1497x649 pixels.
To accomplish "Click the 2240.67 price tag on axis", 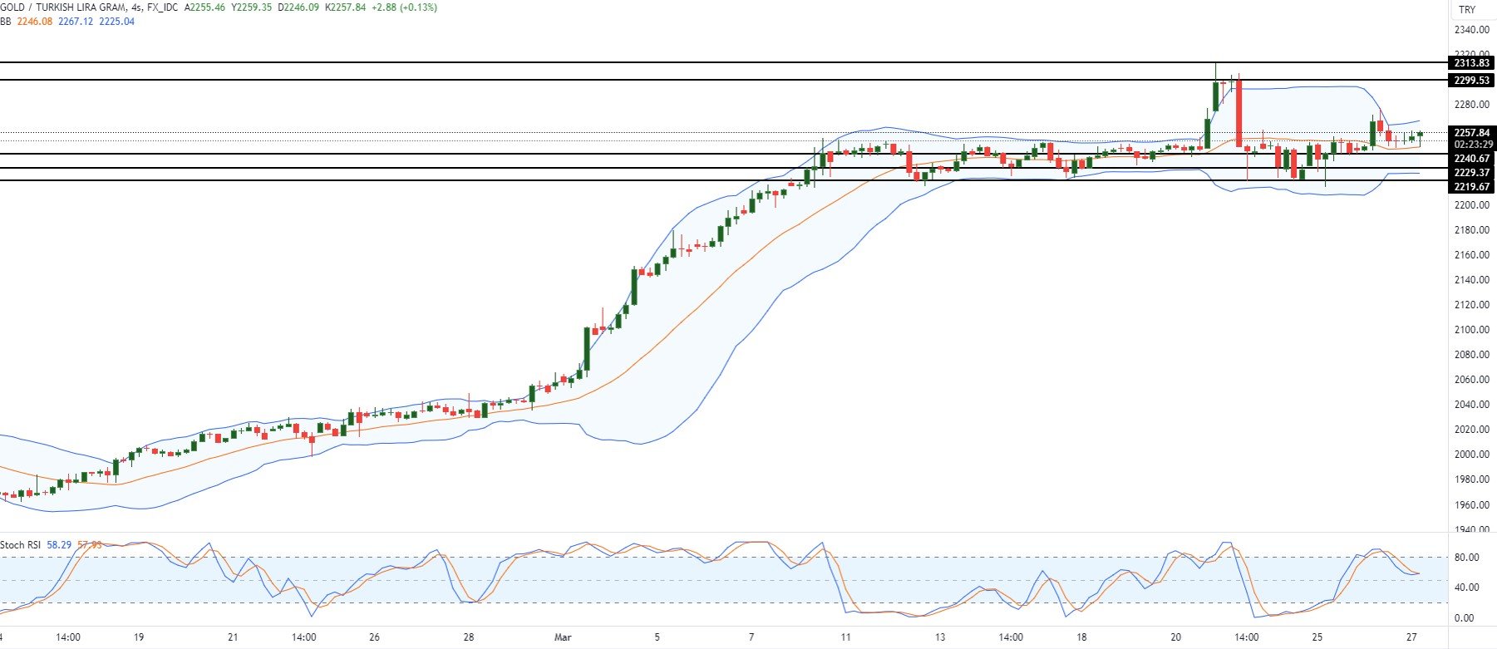I will (1471, 159).
